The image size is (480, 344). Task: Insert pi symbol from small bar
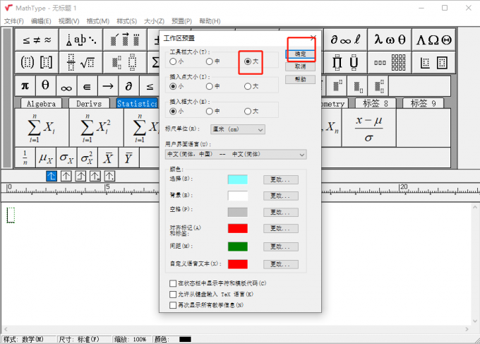(25, 86)
